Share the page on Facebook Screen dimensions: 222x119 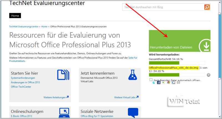pos(159,82)
